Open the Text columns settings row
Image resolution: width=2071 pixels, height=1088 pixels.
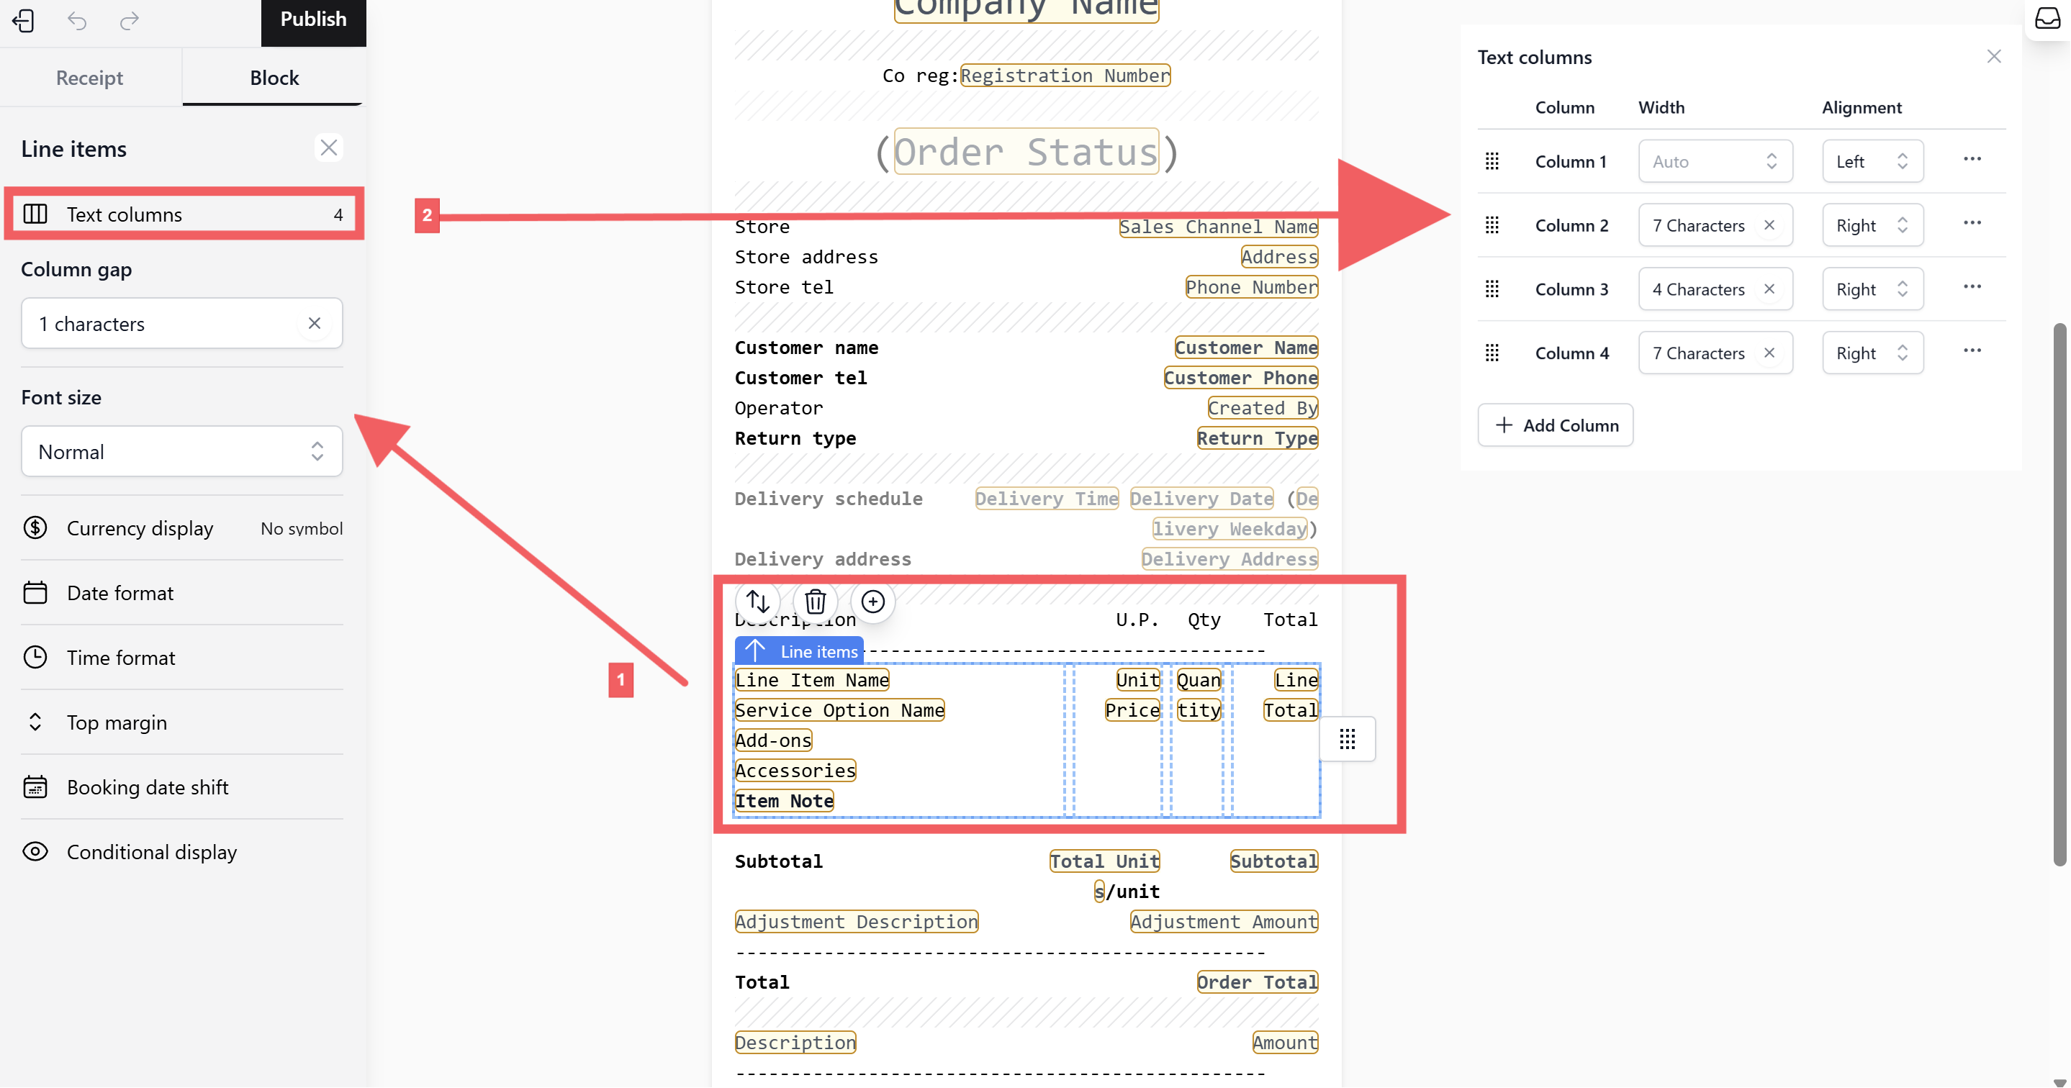[184, 214]
